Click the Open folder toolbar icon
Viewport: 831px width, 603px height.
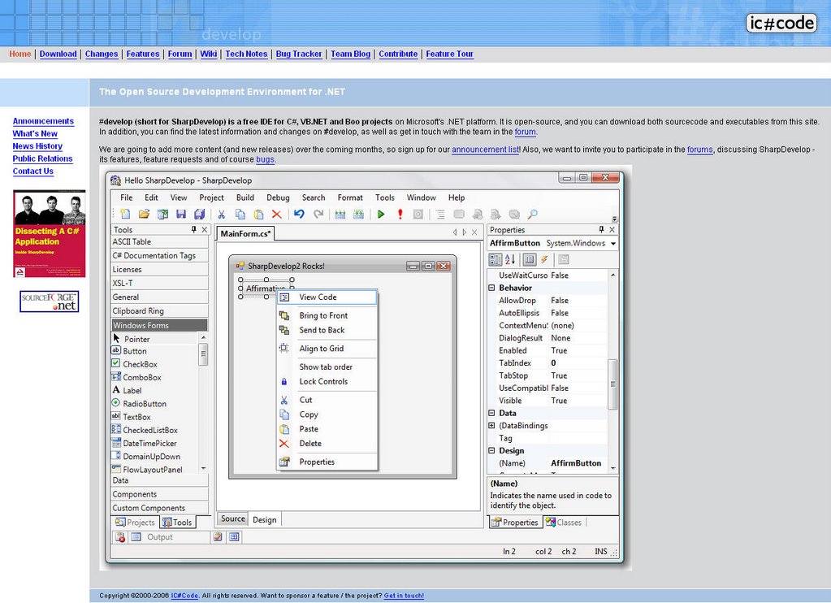(144, 215)
